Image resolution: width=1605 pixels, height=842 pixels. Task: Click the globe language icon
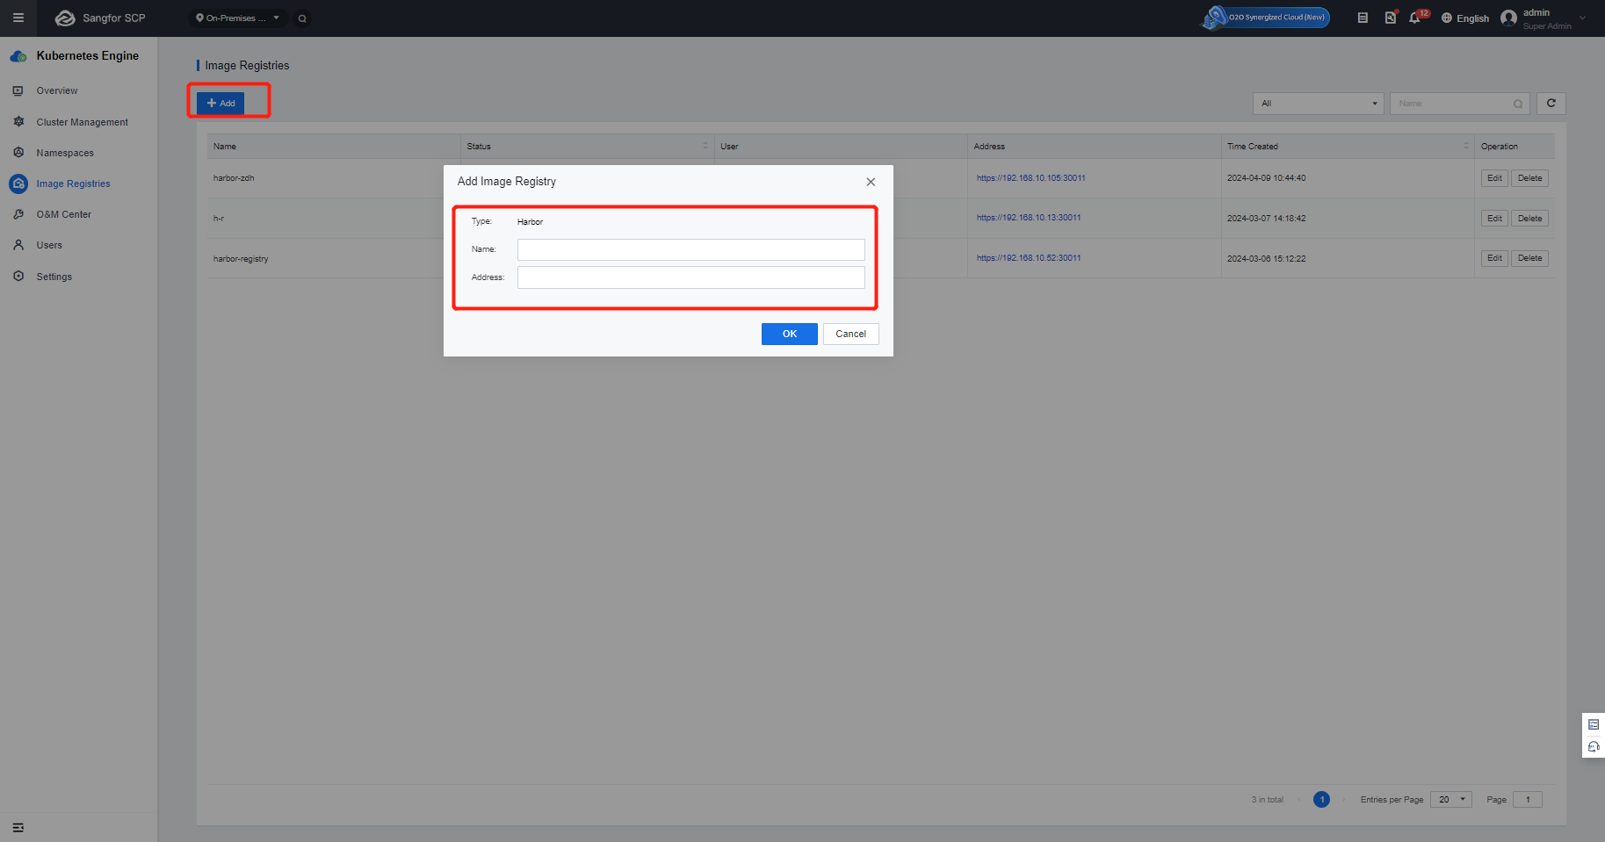pos(1447,18)
